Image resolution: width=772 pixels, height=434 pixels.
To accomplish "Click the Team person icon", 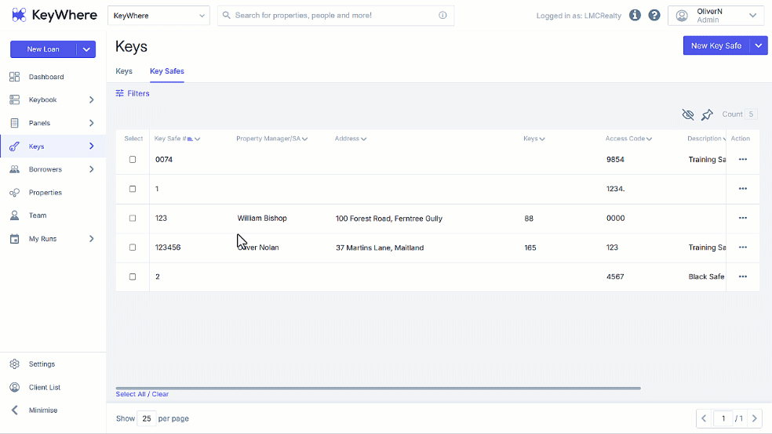I will tap(14, 215).
